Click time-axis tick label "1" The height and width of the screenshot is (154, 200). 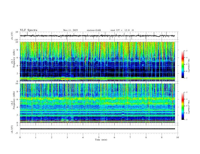tap(36, 137)
